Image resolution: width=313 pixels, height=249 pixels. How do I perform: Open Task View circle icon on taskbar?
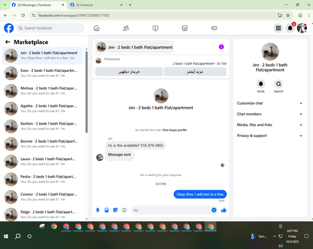pos(29,236)
